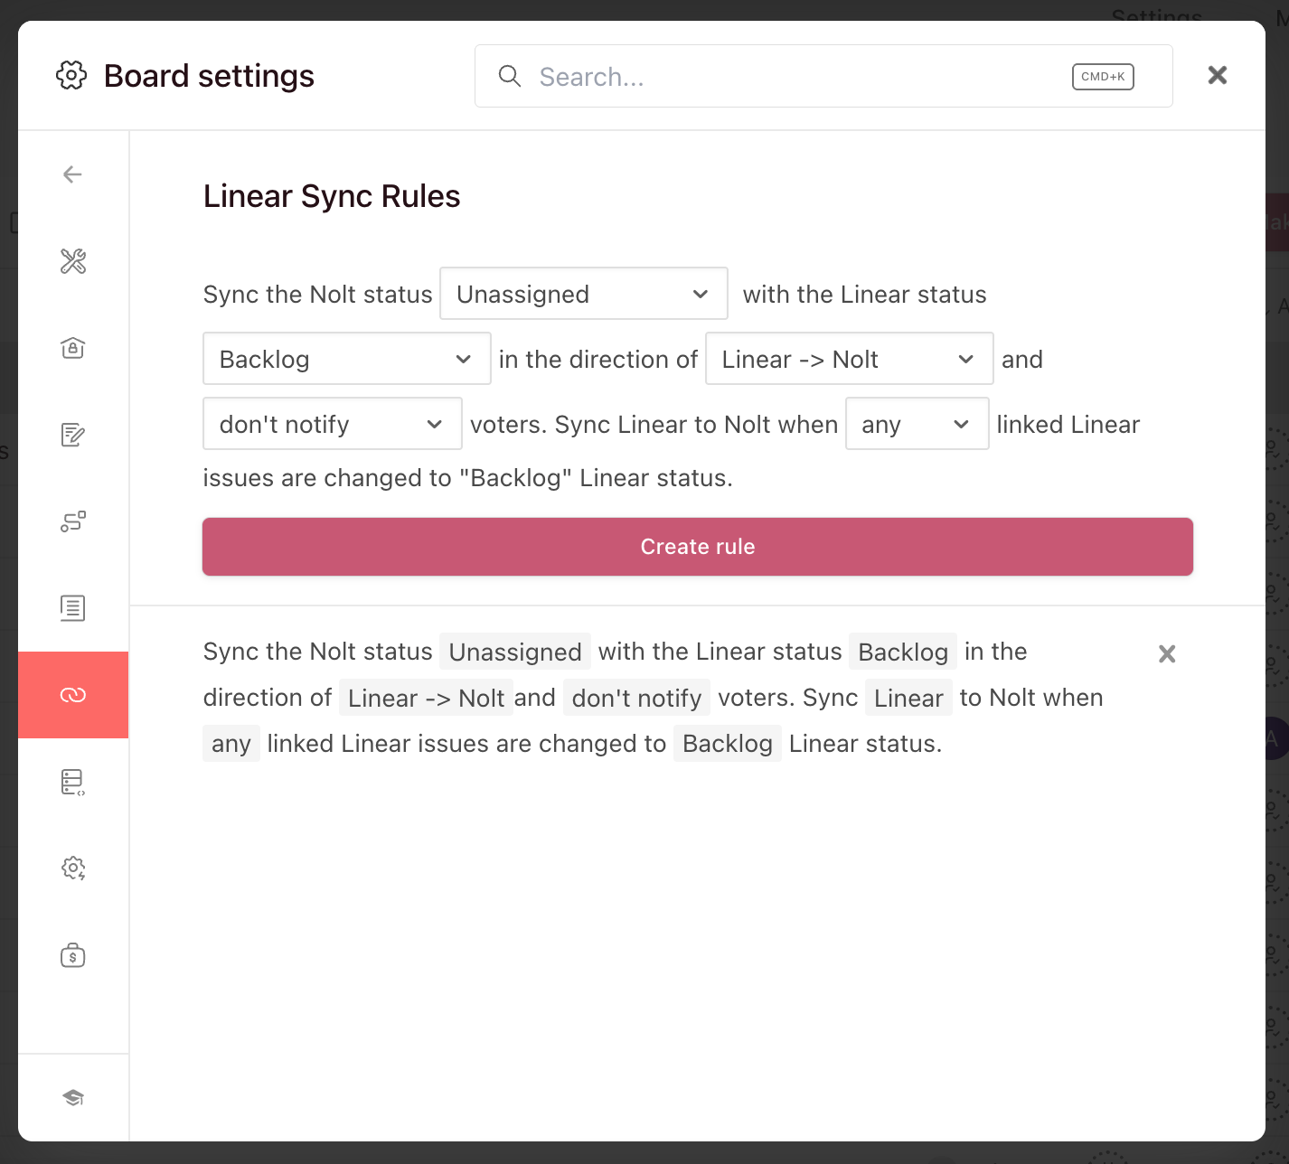Click the Unassigned tag in the saved rule
This screenshot has width=1289, height=1164.
[515, 652]
